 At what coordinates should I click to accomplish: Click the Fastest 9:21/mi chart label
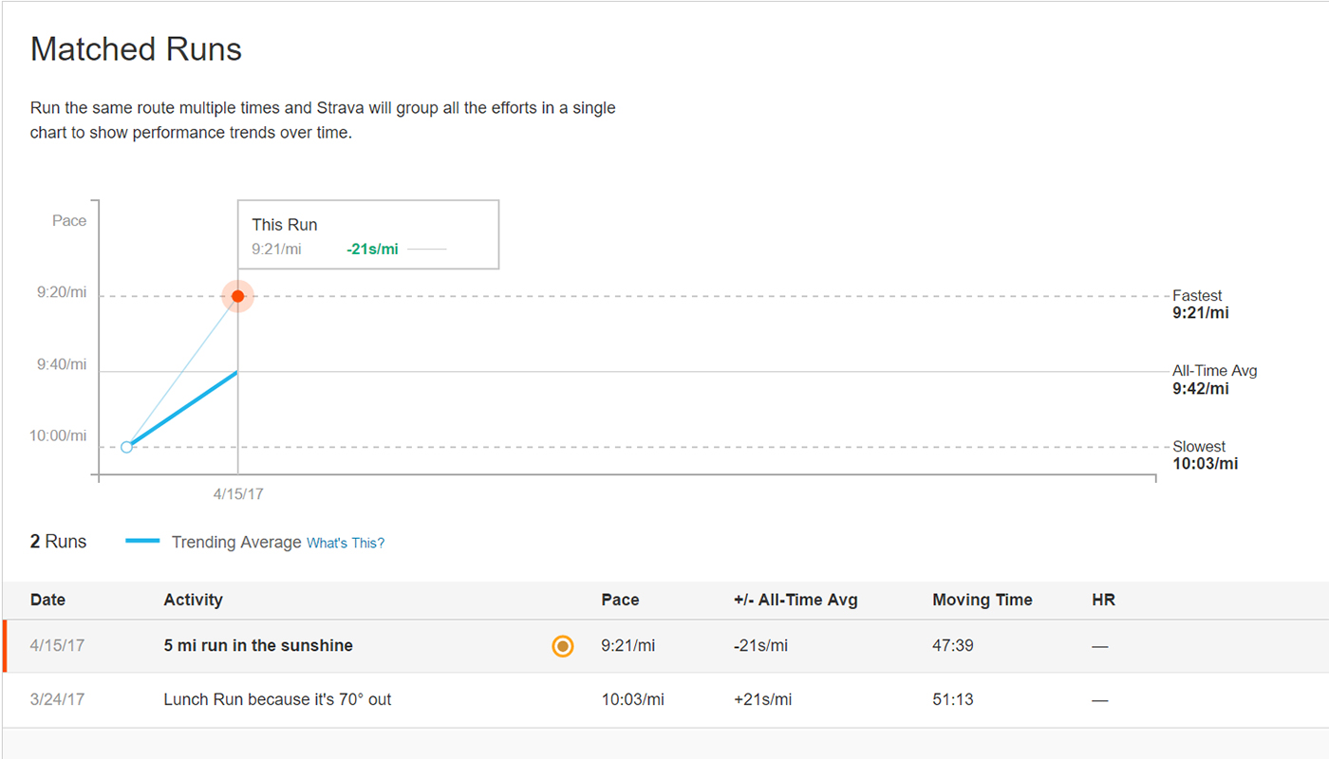1201,304
